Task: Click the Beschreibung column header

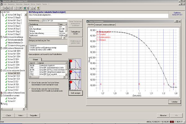Action: pyautogui.click(x=43, y=24)
